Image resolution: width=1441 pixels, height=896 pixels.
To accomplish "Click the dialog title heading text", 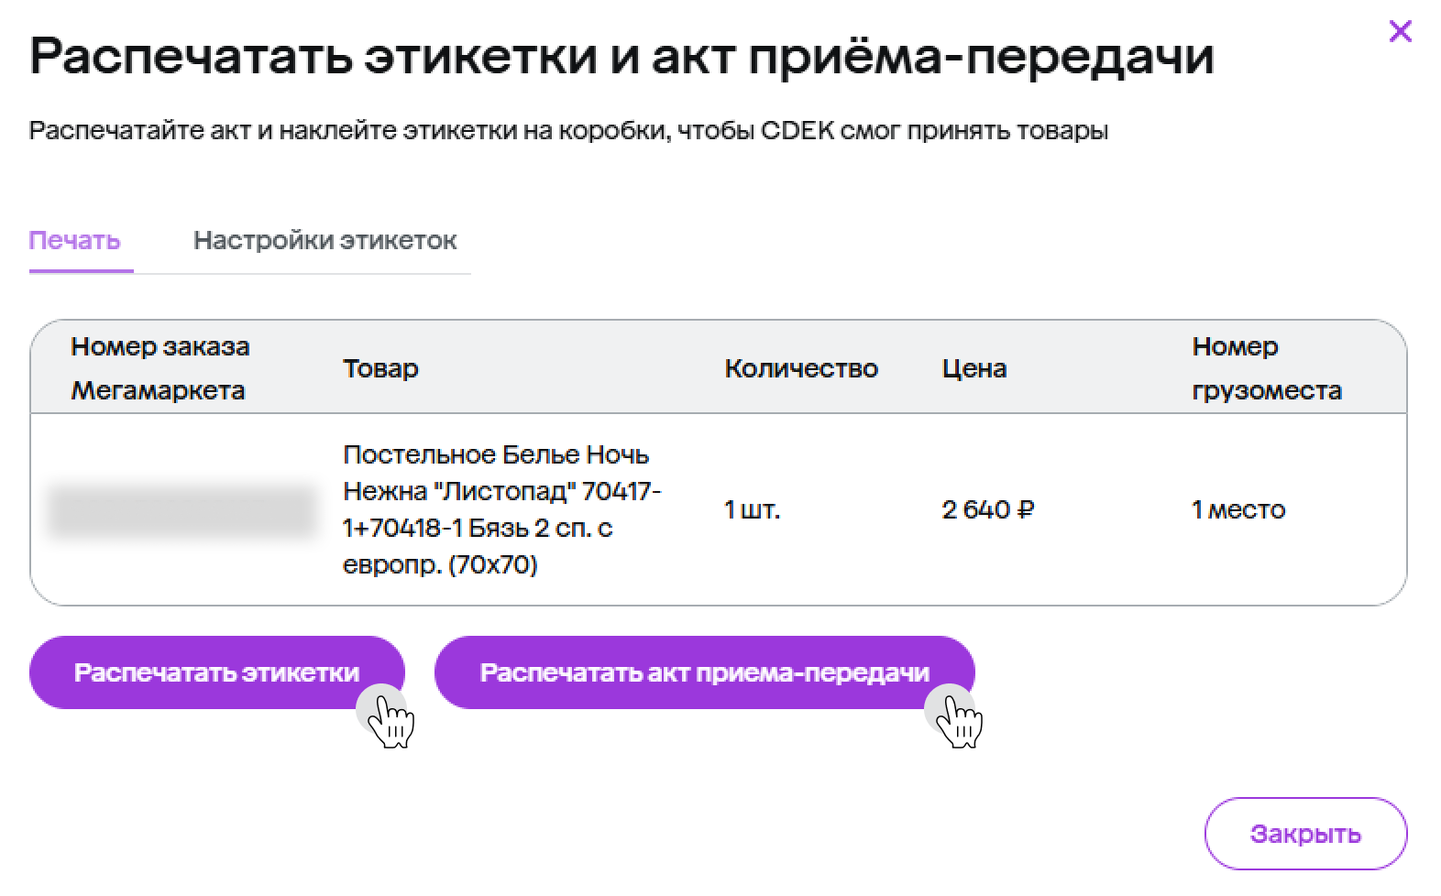I will tap(621, 57).
